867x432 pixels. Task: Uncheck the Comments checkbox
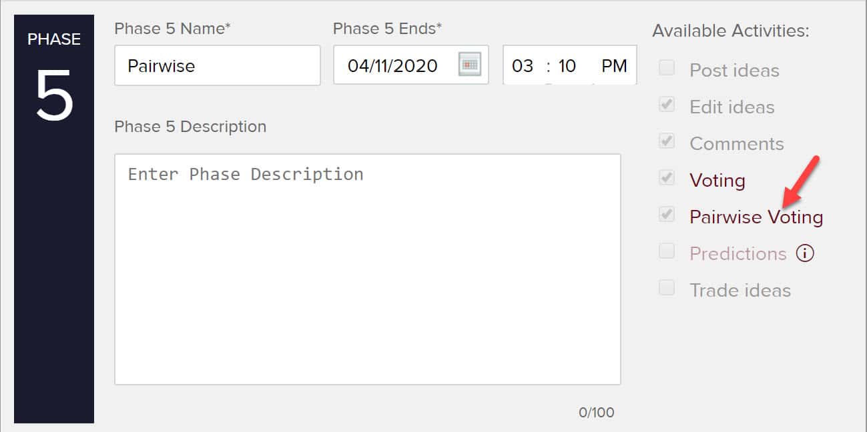[667, 141]
